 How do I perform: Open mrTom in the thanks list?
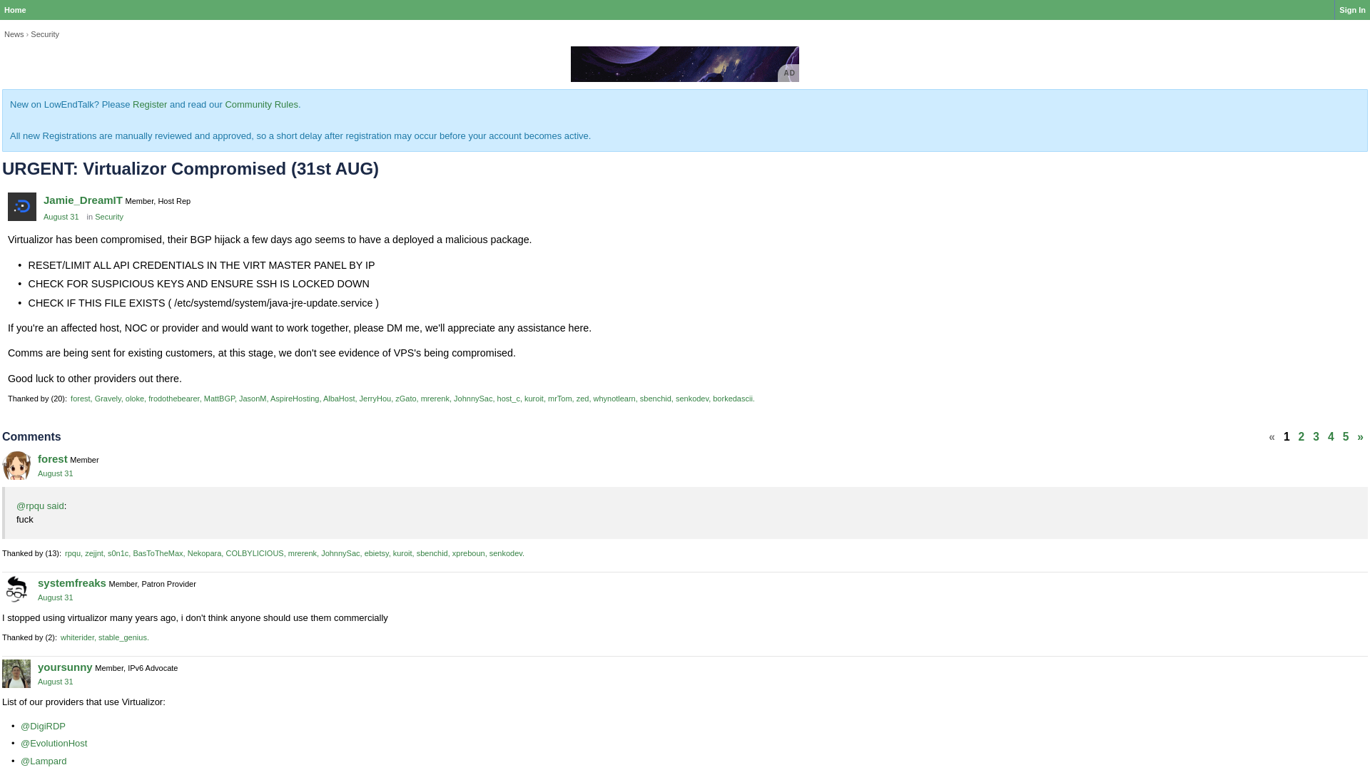coord(560,399)
